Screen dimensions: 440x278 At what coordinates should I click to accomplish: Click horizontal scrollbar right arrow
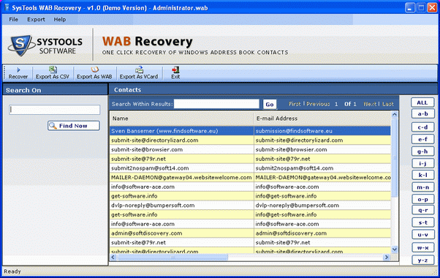click(387, 257)
